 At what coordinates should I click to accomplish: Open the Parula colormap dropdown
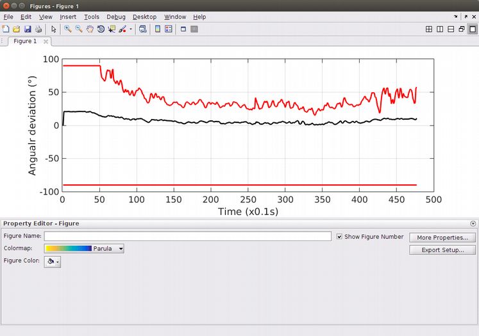tap(121, 248)
